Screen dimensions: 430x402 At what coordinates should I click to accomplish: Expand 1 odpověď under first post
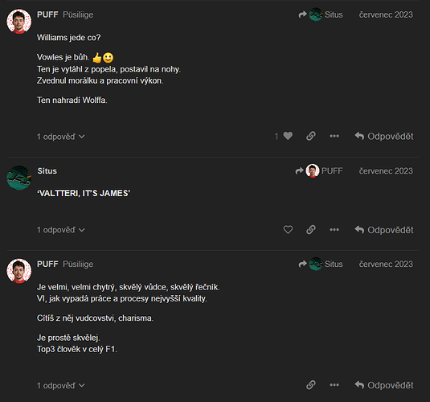tap(60, 137)
